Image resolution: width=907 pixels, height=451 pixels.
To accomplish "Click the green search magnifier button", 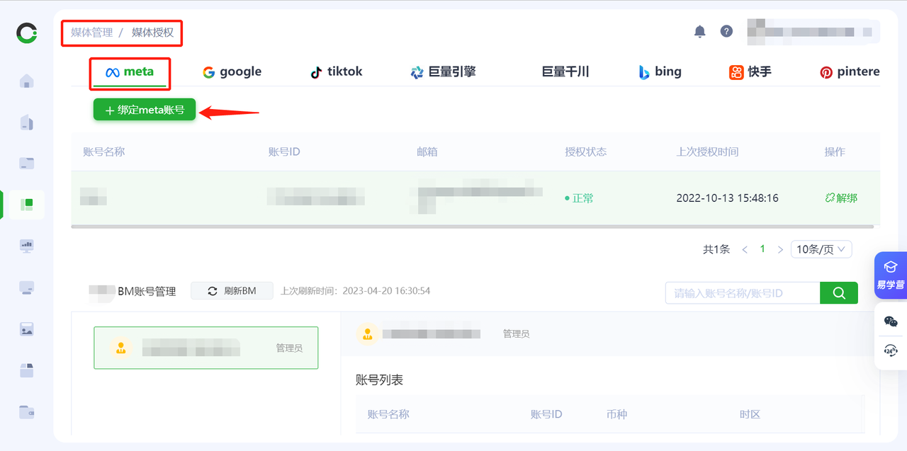I will tap(839, 292).
